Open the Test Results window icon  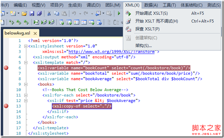point(76,22)
